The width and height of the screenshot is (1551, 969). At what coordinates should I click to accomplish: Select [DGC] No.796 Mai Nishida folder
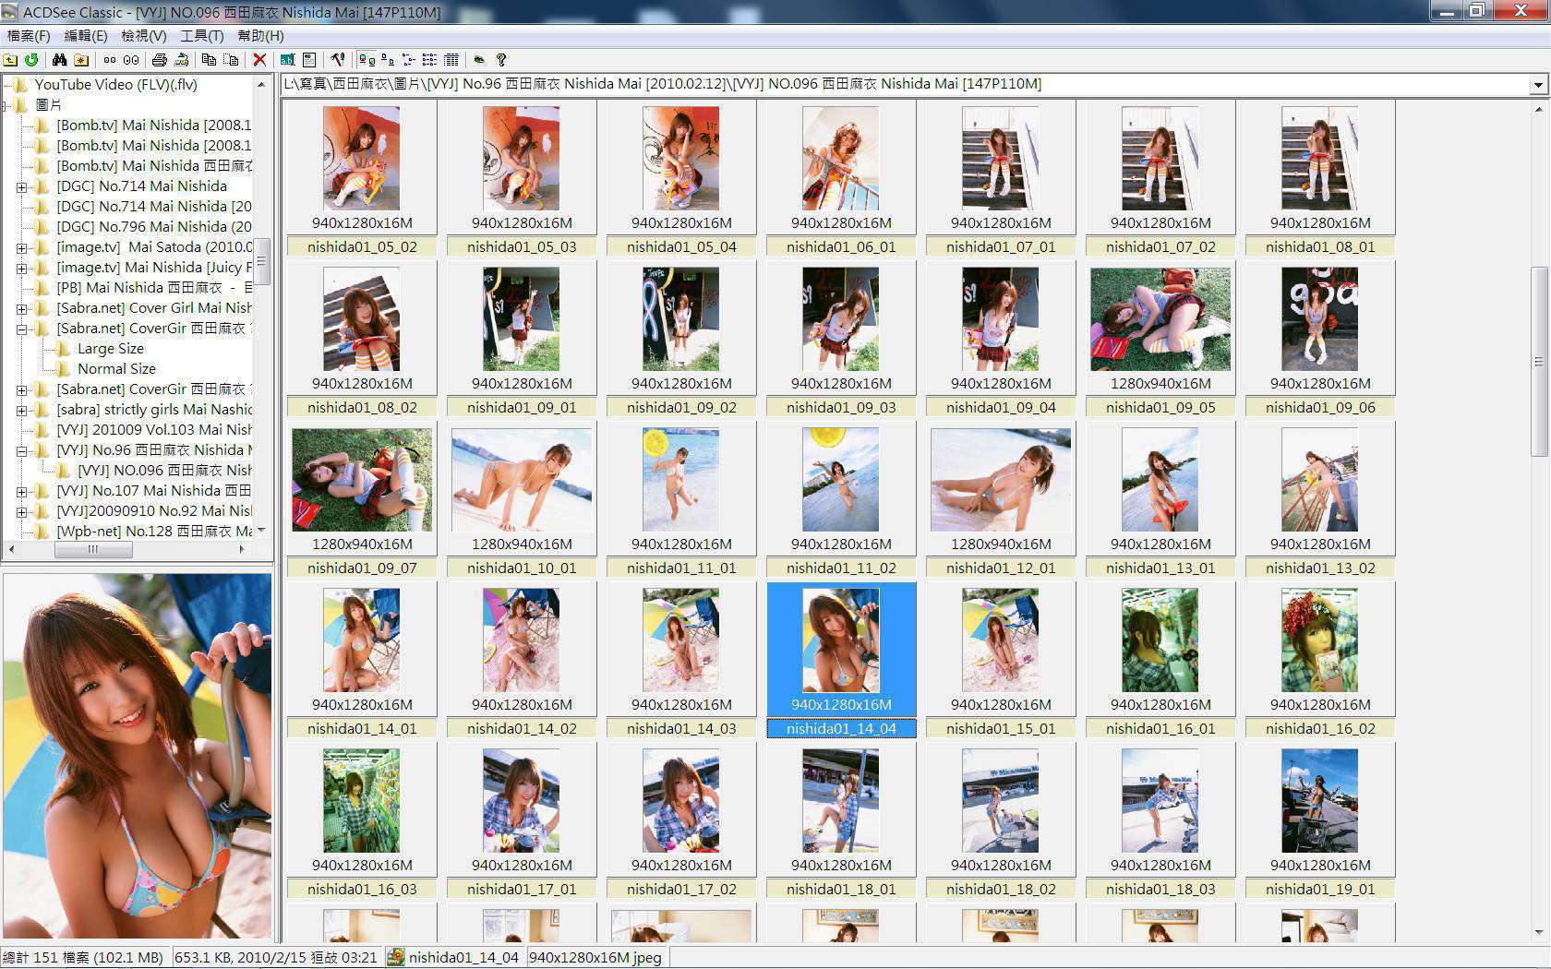pyautogui.click(x=154, y=227)
